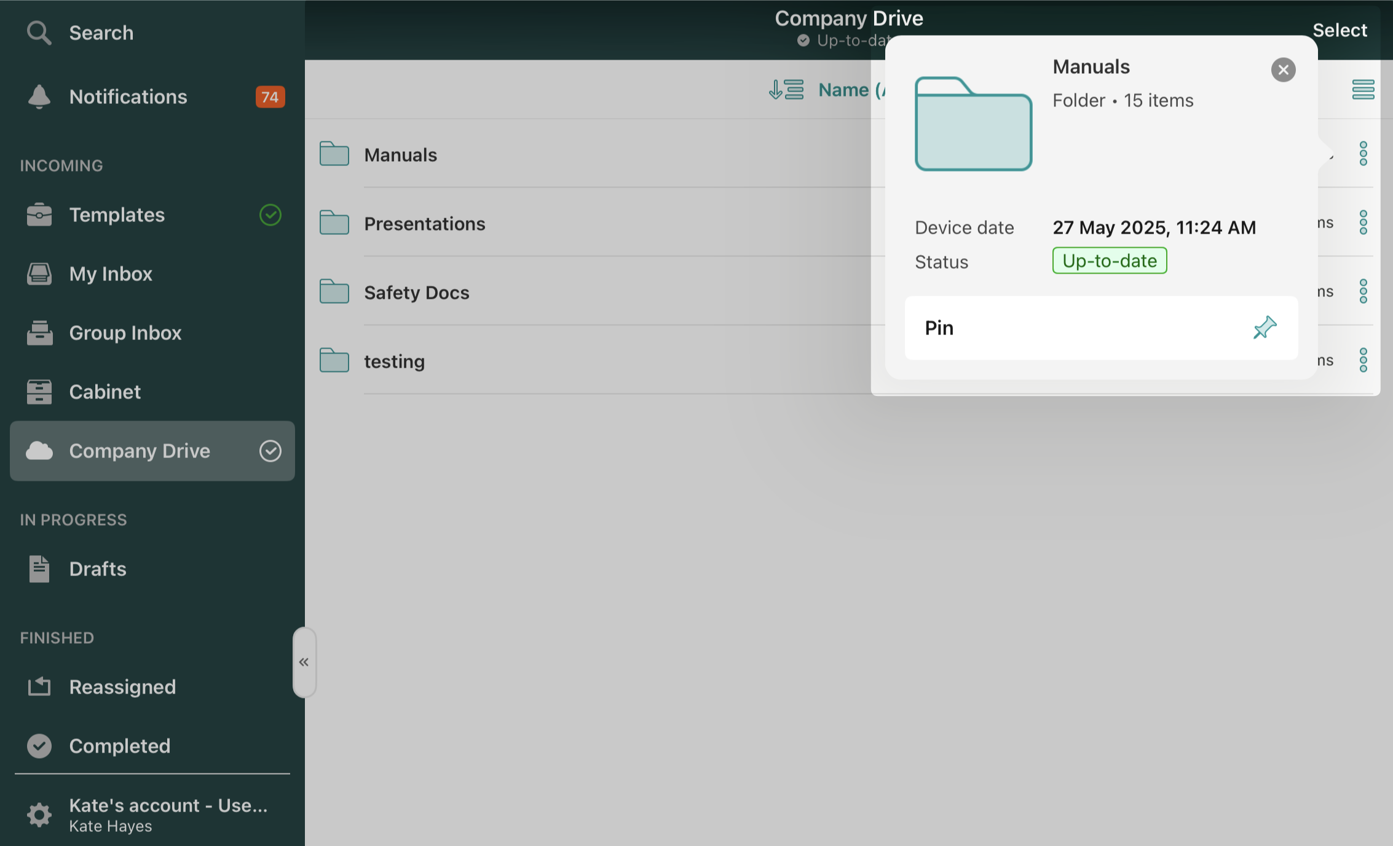Open Presentations folder three-dot menu

1363,223
